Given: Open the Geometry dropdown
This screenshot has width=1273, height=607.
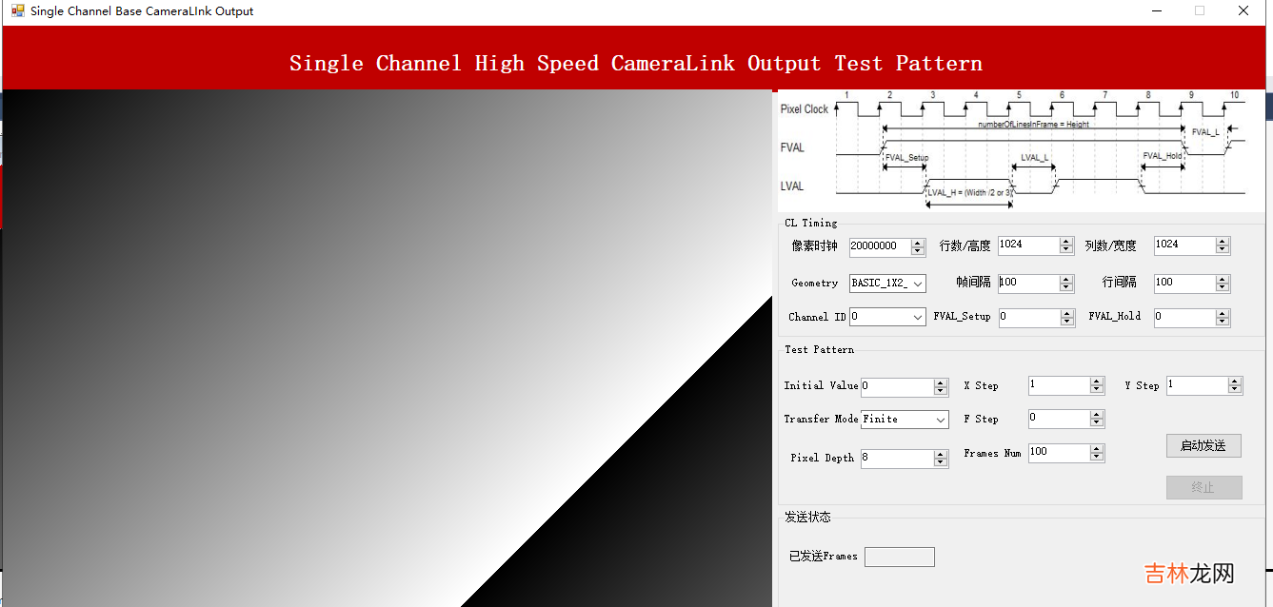Looking at the screenshot, I should 918,284.
